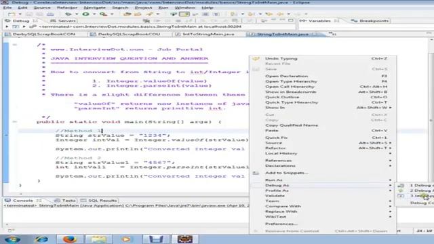Screen dimensions: 434x244
Task: Collapse the main method fold marker
Action: [15, 122]
